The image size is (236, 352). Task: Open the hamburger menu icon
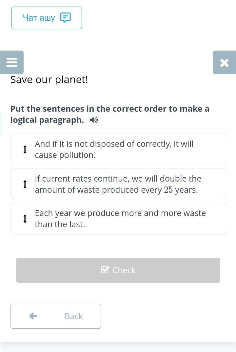[12, 62]
